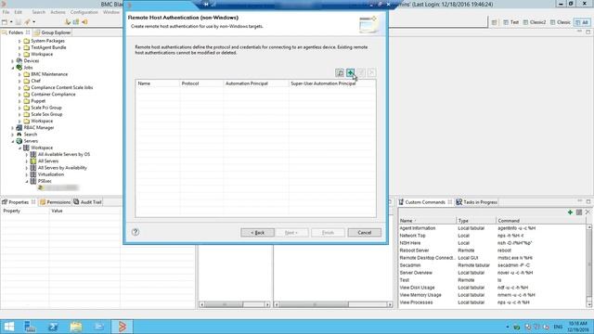Click the Cancel button in wizard
Image resolution: width=594 pixels, height=334 pixels.
365,233
